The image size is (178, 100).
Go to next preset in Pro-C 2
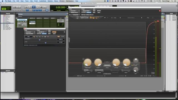(x=142, y=18)
